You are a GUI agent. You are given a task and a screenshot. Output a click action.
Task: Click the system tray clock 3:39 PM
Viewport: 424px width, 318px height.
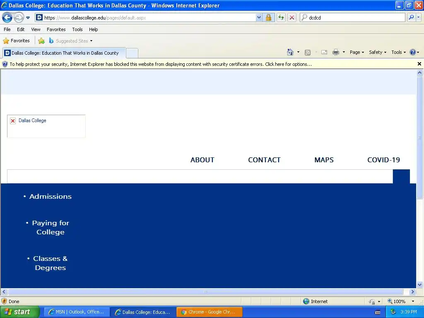click(409, 312)
